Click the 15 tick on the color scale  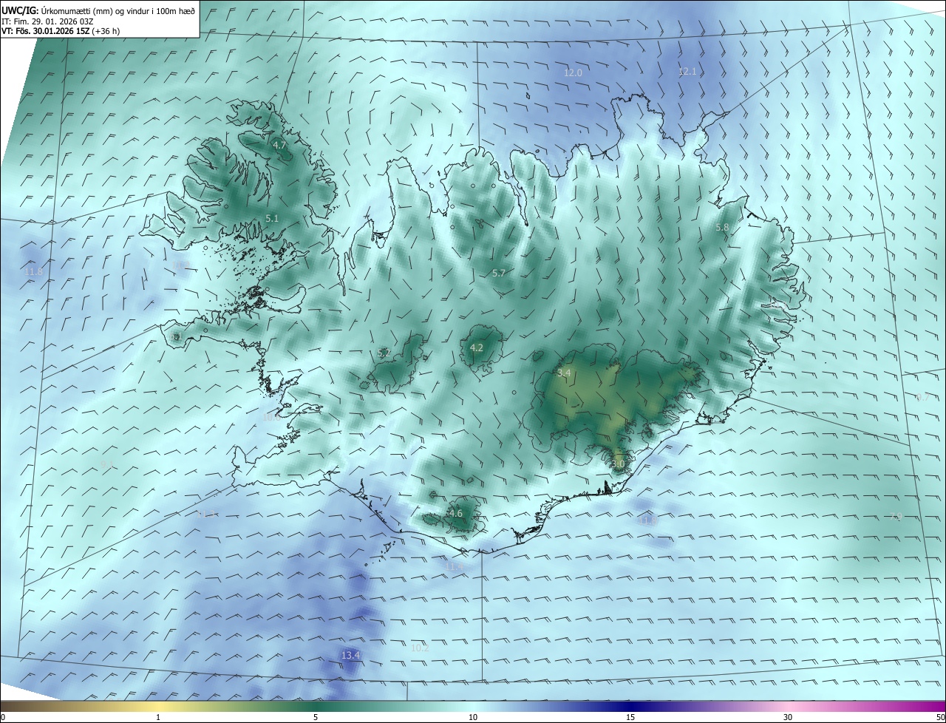click(630, 717)
